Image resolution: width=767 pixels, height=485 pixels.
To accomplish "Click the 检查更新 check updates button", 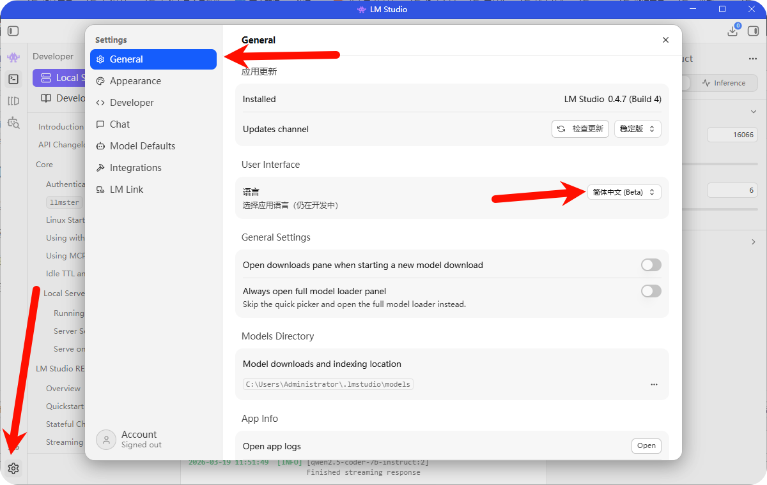I will 580,129.
